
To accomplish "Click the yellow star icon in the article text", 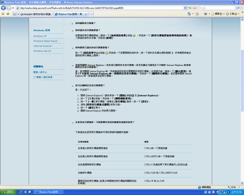I will coord(107,53).
